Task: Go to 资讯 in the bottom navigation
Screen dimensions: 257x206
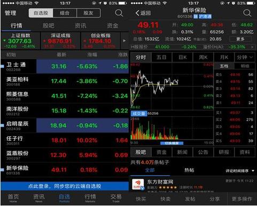Action: [39, 198]
